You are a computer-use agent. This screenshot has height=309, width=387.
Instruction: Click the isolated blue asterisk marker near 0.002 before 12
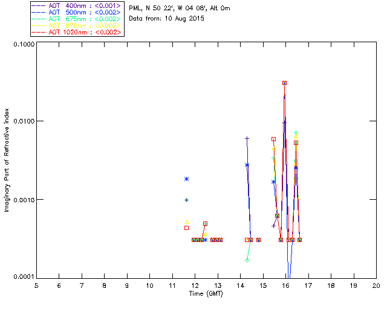point(187,179)
